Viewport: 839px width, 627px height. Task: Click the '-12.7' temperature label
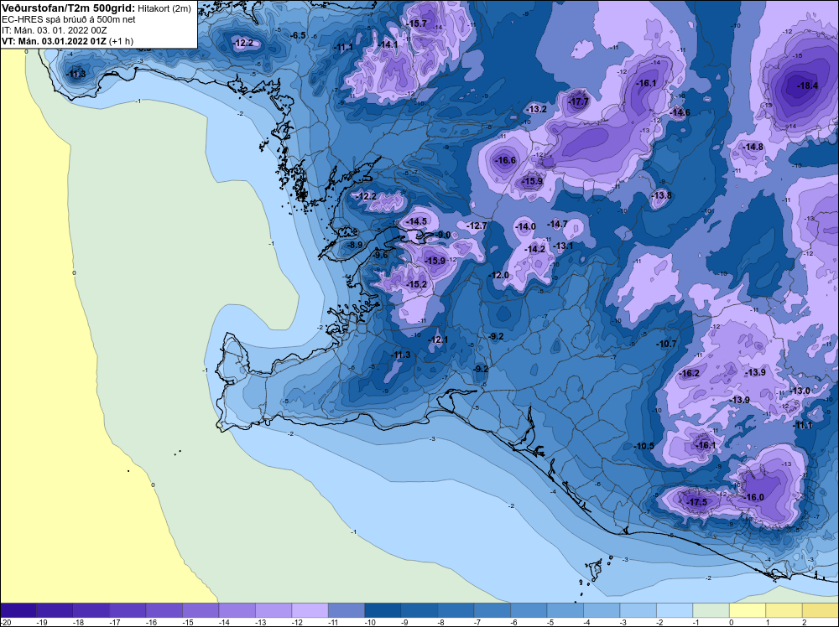click(x=477, y=226)
